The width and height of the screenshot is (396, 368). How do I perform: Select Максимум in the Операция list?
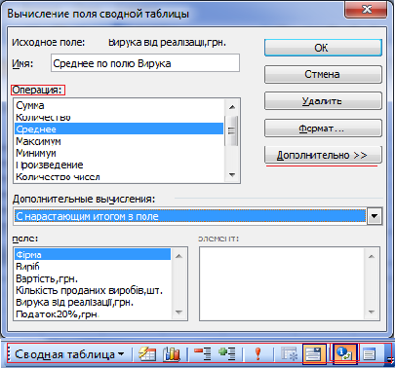pyautogui.click(x=119, y=141)
